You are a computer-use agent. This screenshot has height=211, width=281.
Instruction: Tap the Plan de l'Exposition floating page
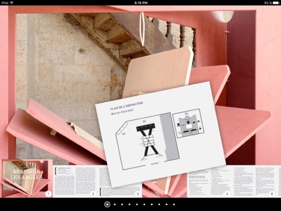pos(160,134)
